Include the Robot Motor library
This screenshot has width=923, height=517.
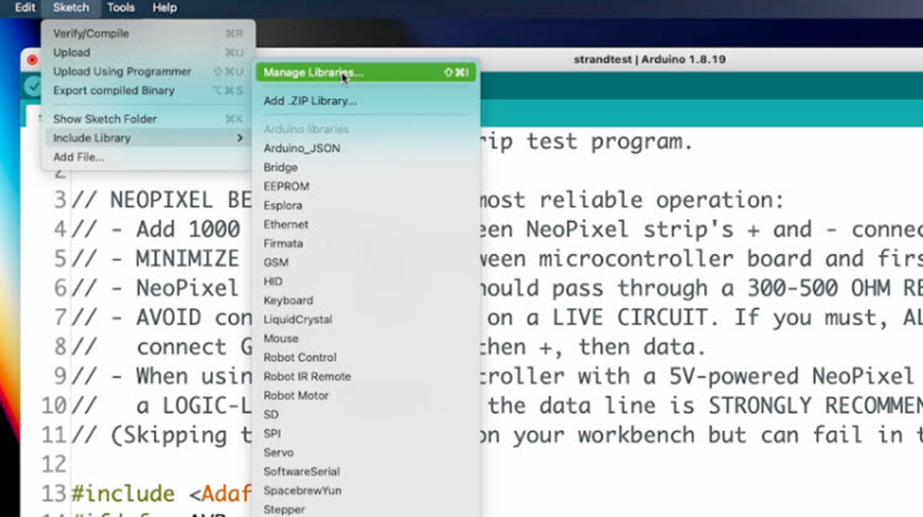[x=365, y=395]
